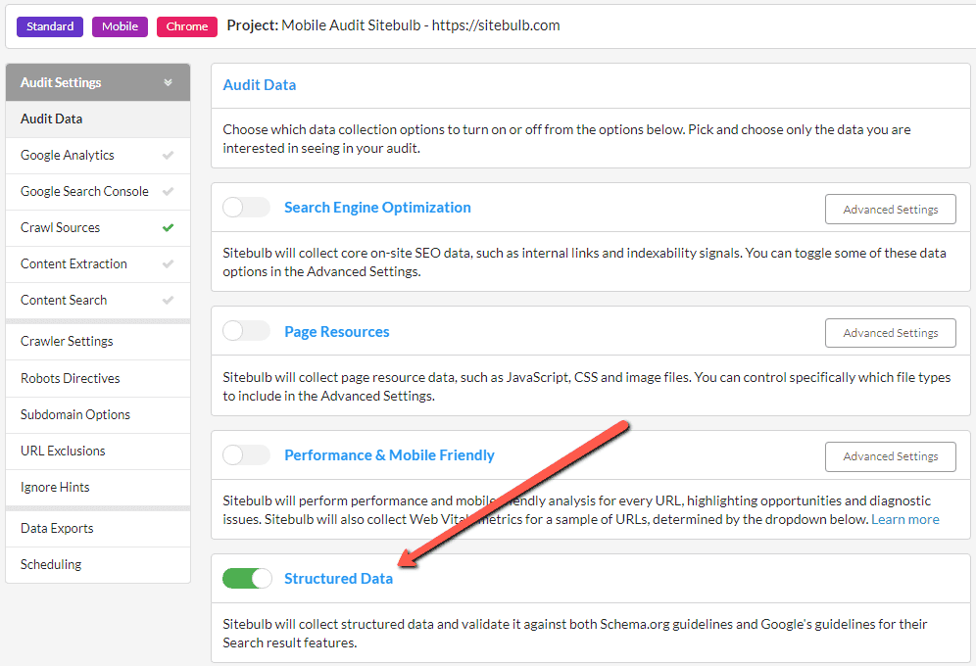Turn on the Page Resources toggle

pyautogui.click(x=247, y=331)
